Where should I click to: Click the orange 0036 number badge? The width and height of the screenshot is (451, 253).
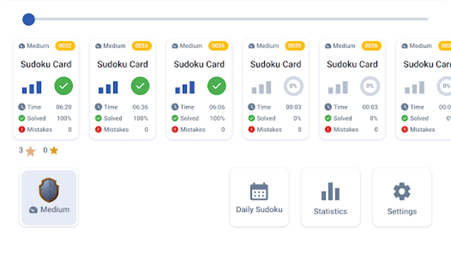coord(371,46)
